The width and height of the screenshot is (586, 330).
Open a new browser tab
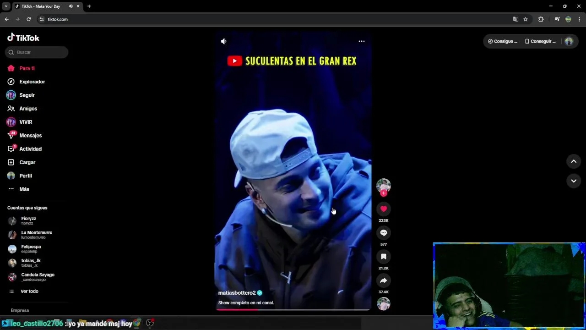[x=89, y=6]
